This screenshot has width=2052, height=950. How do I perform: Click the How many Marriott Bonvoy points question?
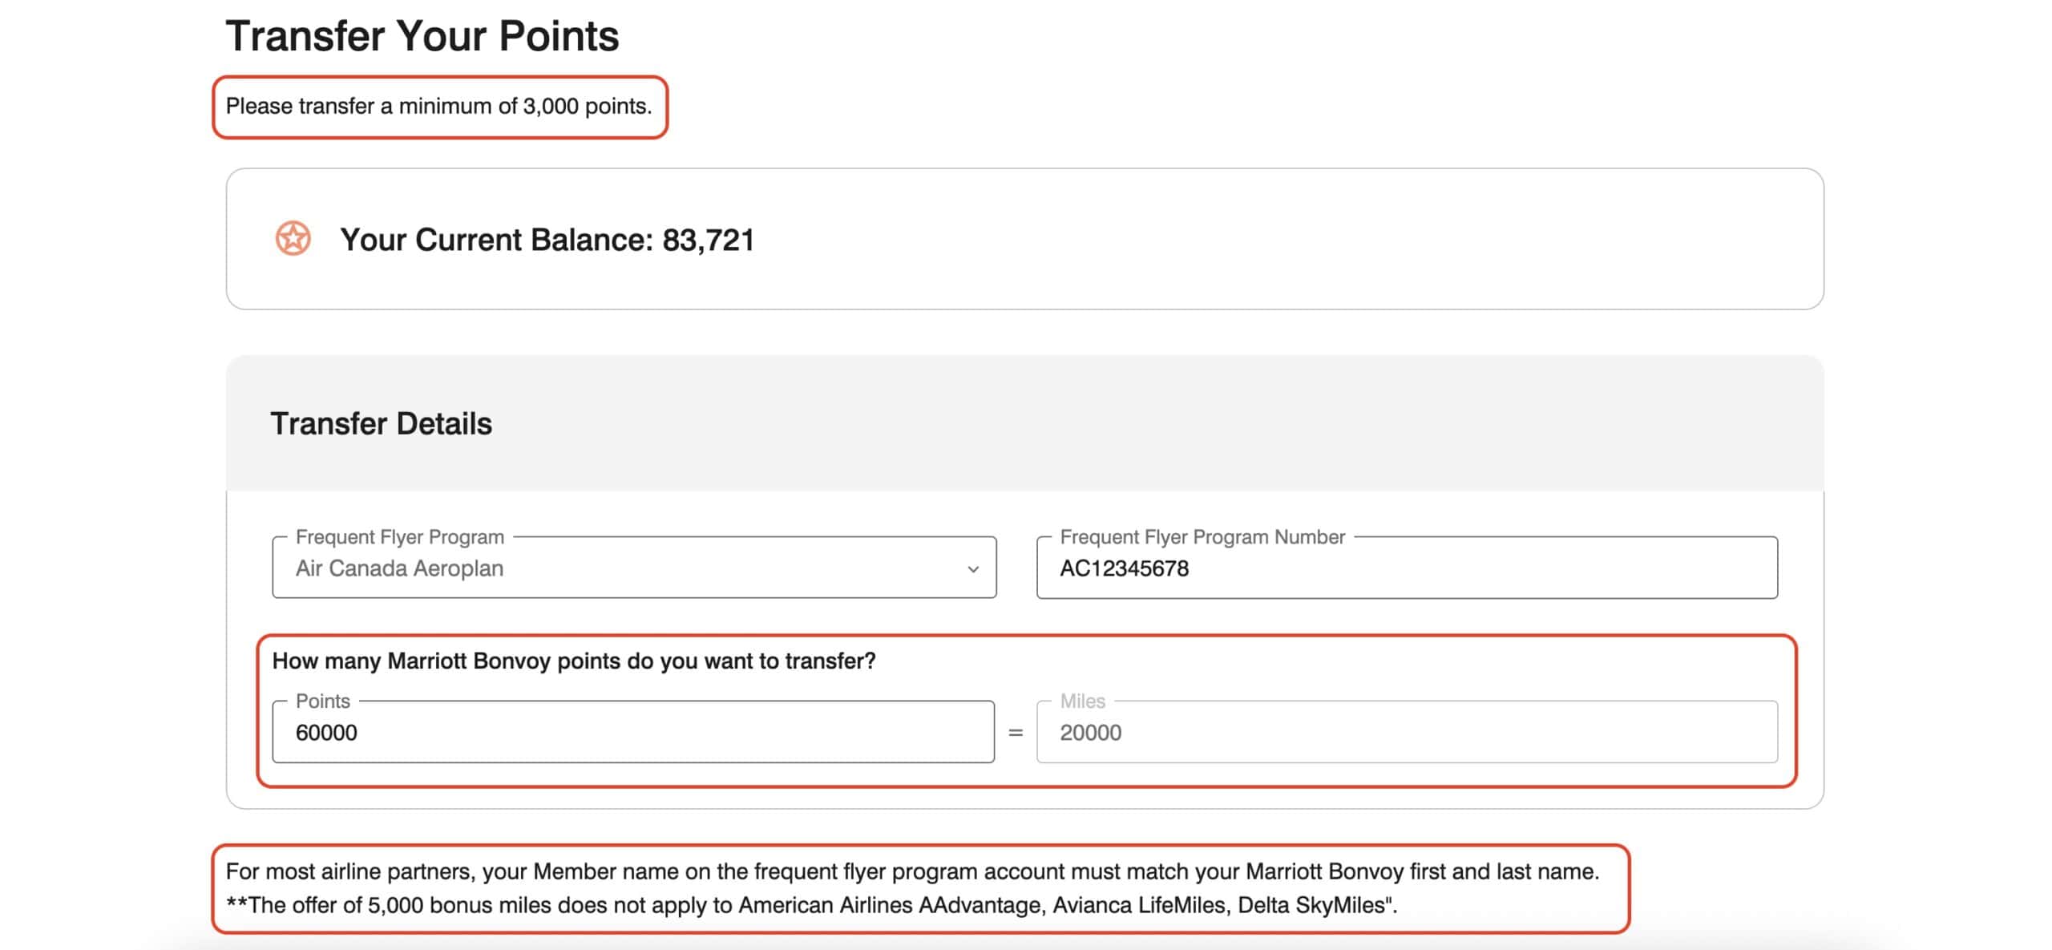[574, 661]
